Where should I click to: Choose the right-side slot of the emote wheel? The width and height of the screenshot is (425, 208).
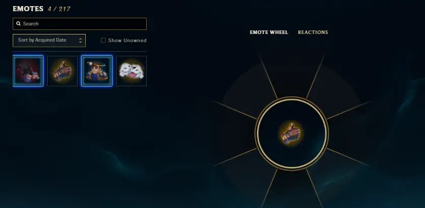pos(350,133)
